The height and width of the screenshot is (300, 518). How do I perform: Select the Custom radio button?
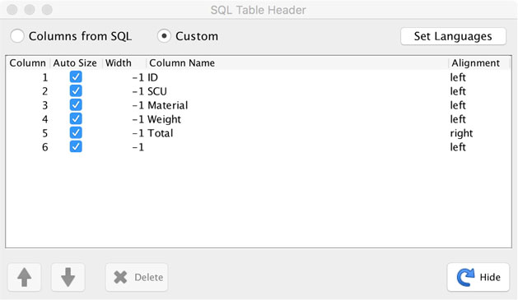pyautogui.click(x=164, y=36)
